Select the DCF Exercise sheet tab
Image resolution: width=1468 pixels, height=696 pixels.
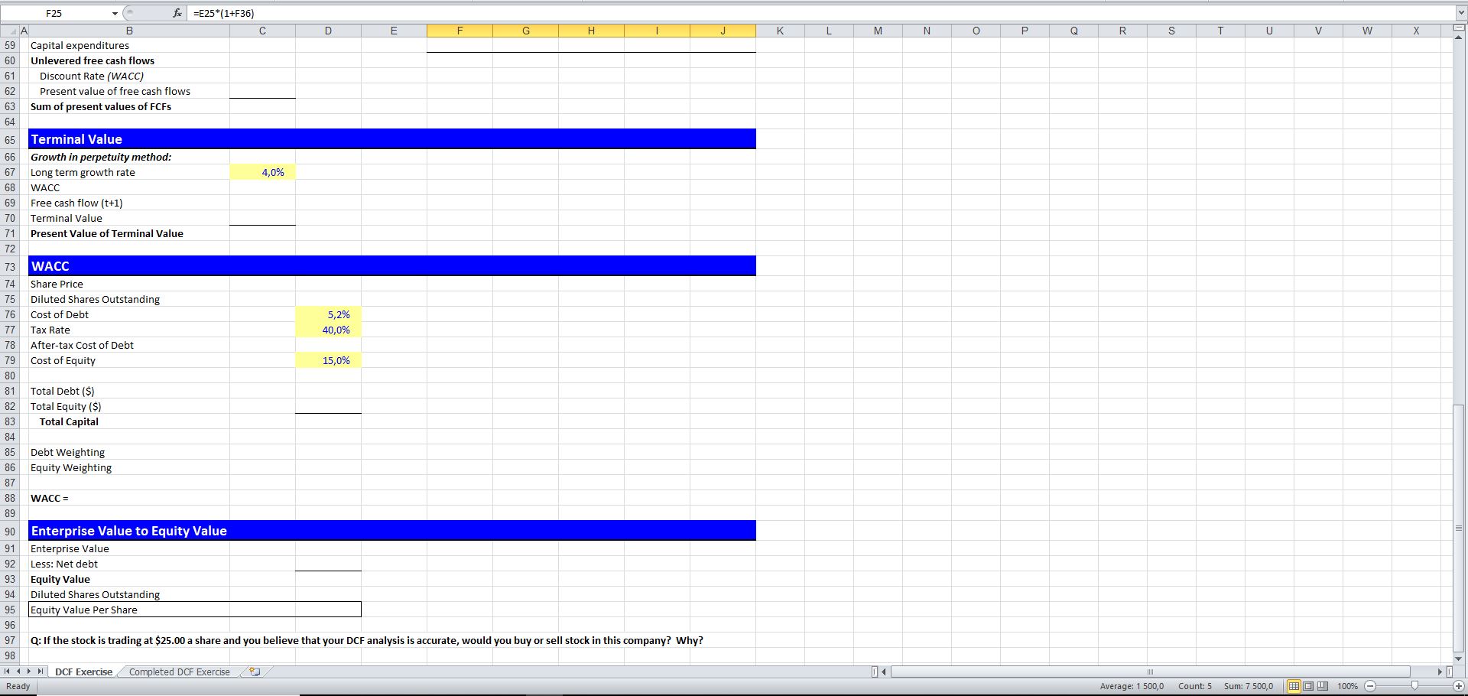83,672
